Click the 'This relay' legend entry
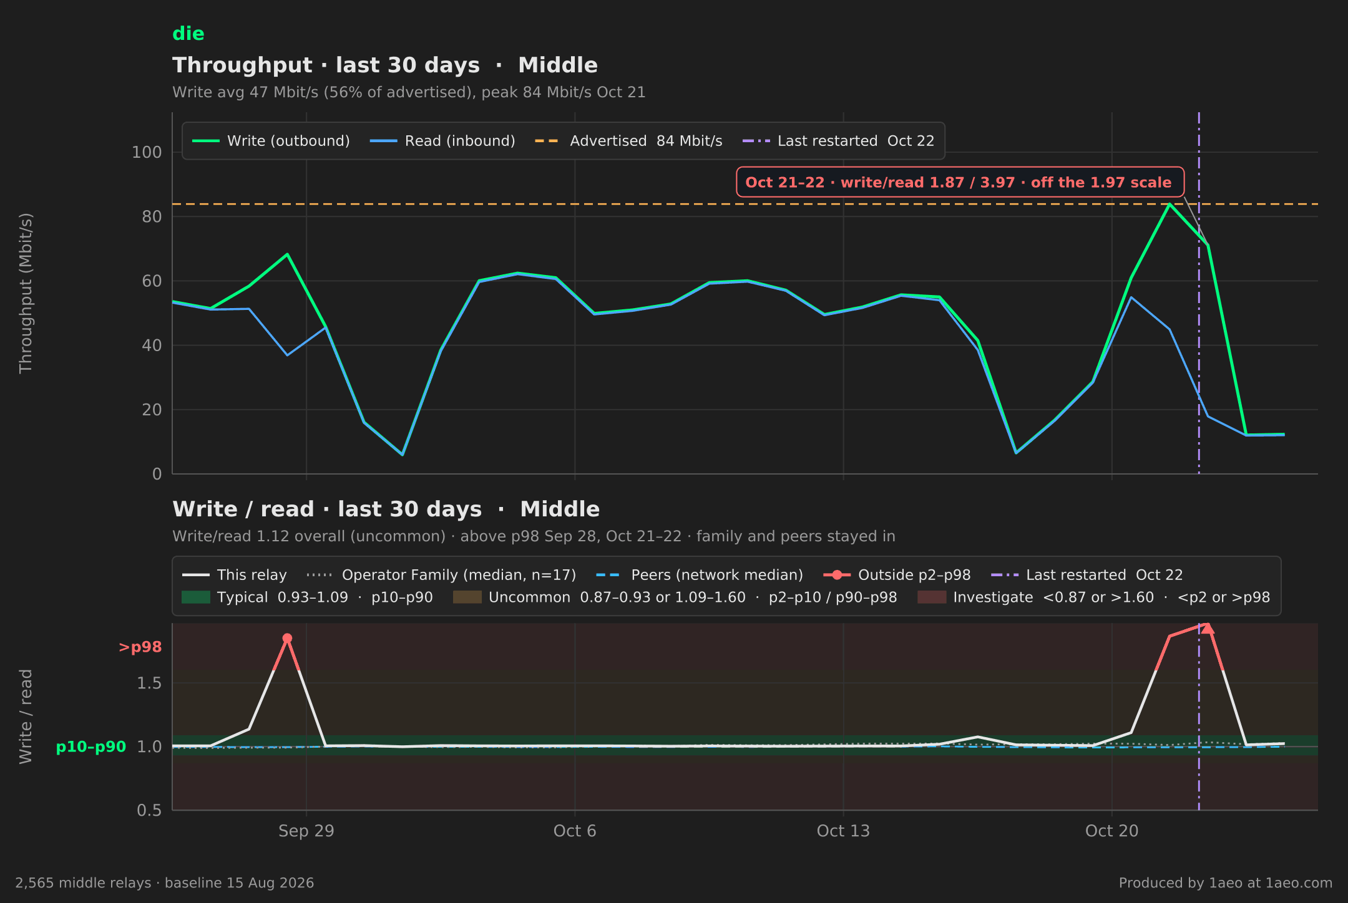1348x903 pixels. pos(234,575)
